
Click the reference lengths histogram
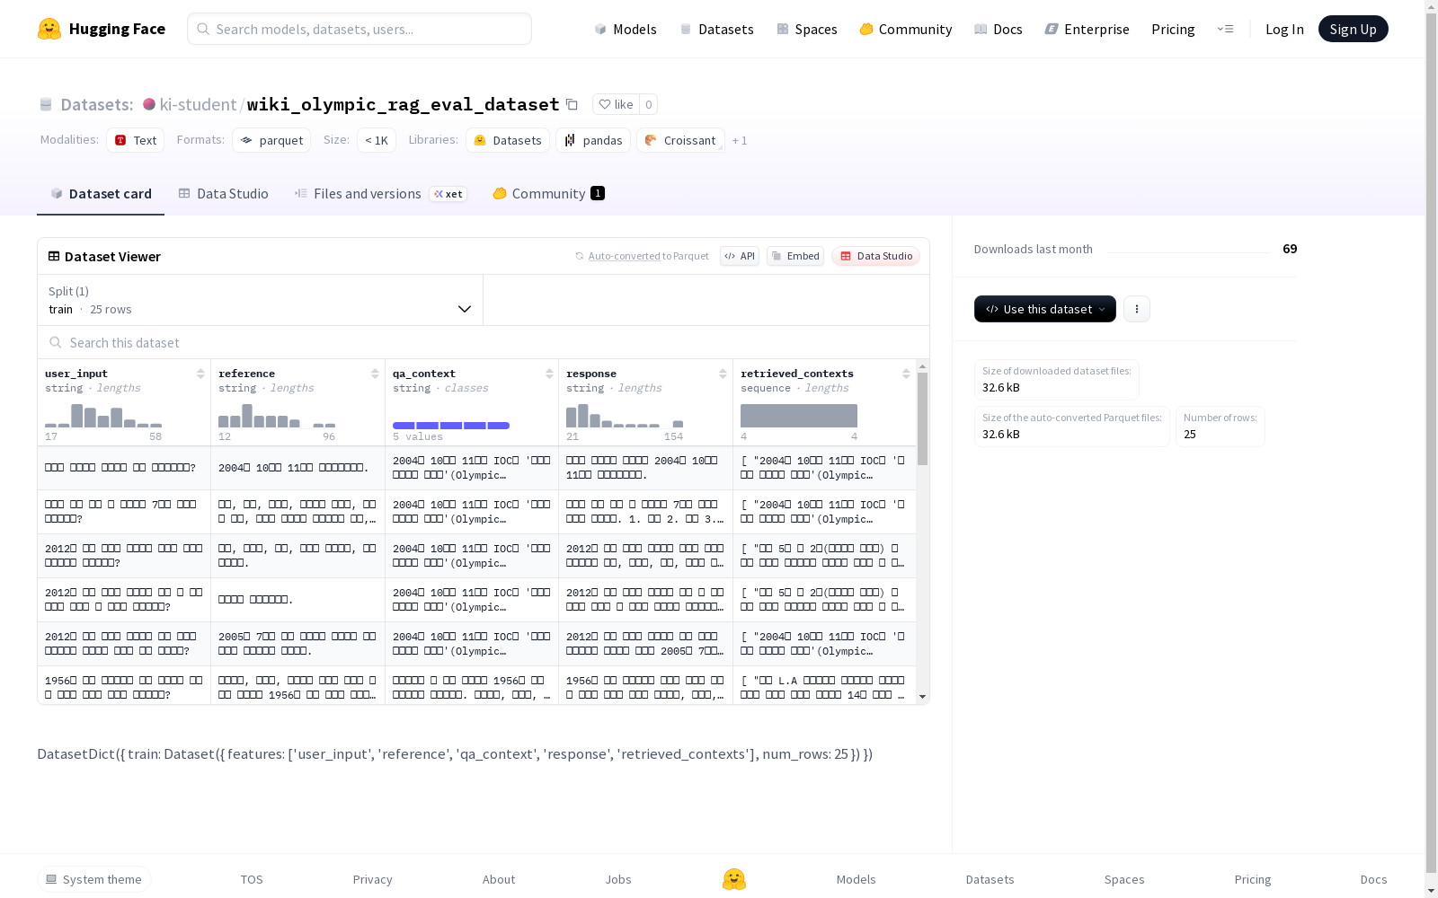click(277, 415)
